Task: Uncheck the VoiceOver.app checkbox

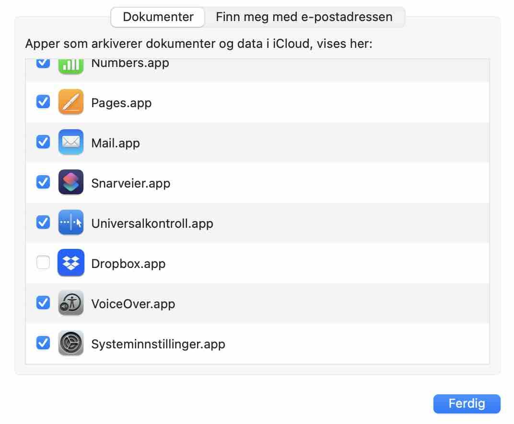Action: point(43,302)
